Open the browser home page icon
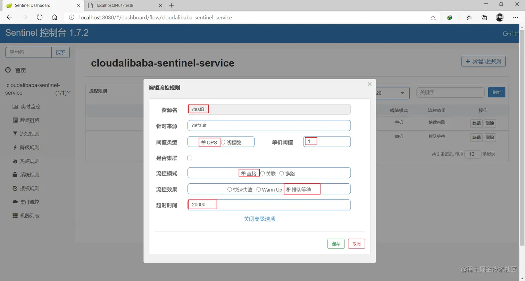 point(55,17)
